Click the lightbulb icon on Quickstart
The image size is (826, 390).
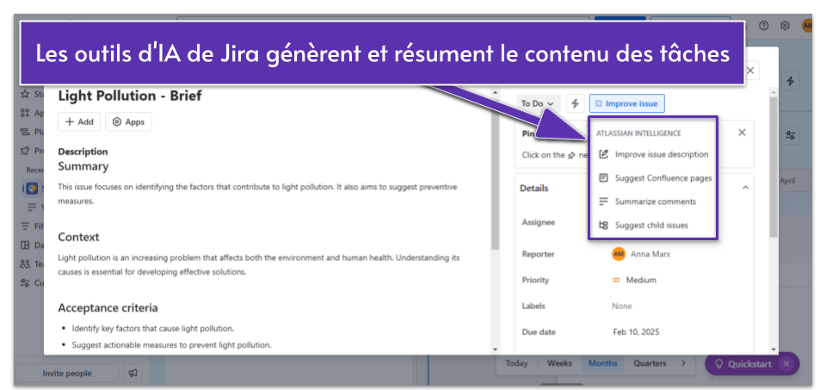tap(718, 364)
